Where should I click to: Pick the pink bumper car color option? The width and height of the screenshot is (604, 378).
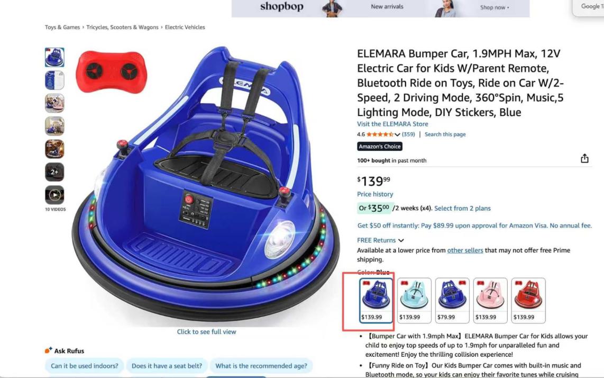click(490, 301)
